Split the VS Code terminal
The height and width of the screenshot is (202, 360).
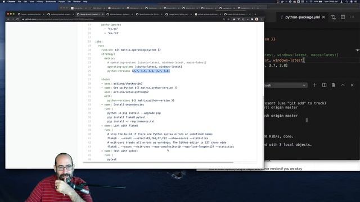point(324,85)
